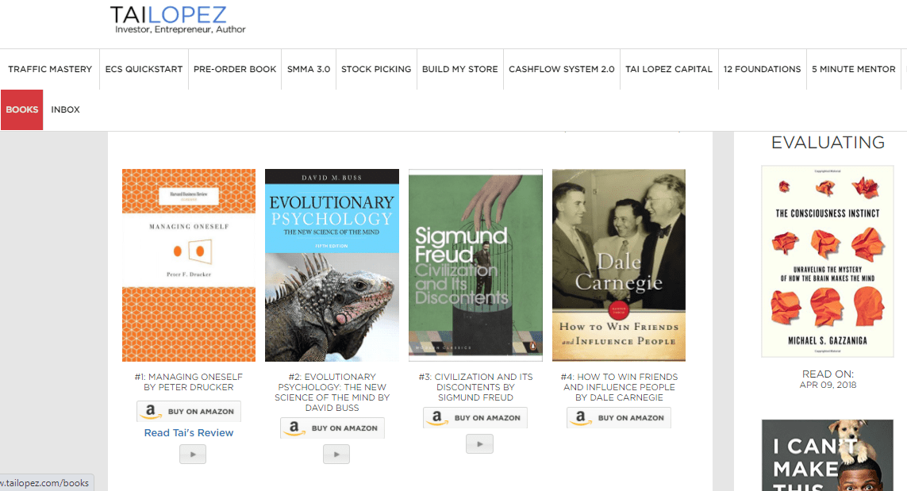Viewport: 907px width, 491px height.
Task: Visit the 5 Minute Mentor page
Action: (853, 69)
